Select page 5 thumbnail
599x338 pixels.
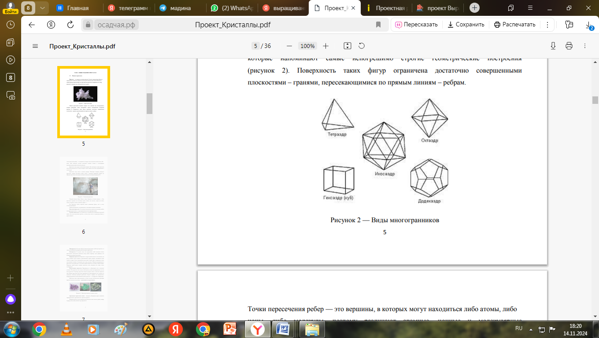click(84, 102)
